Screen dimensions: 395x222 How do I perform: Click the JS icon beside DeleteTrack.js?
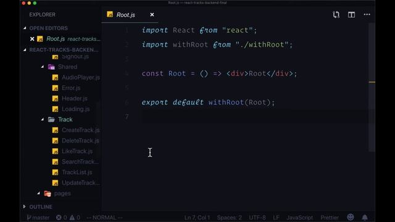[55, 141]
